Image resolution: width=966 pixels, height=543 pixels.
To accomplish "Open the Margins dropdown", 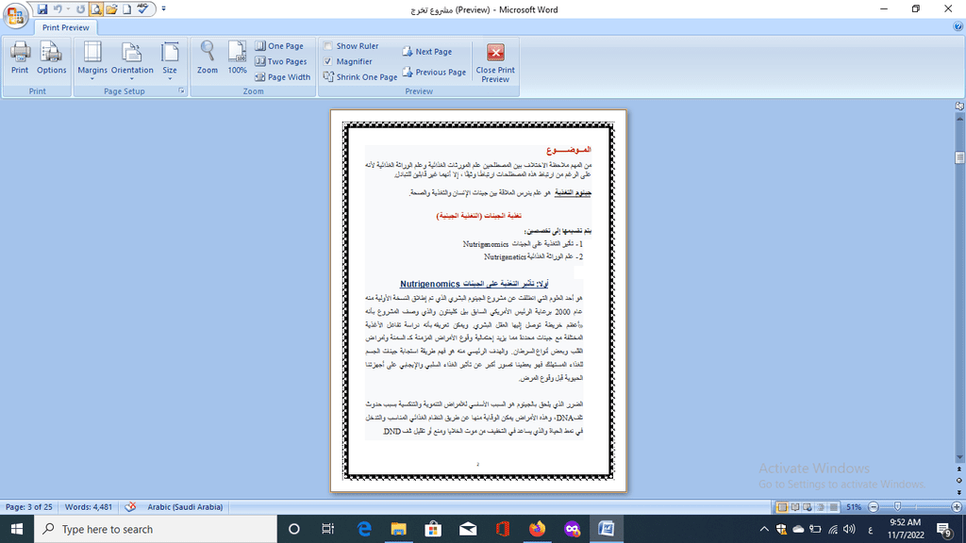I will [92, 60].
